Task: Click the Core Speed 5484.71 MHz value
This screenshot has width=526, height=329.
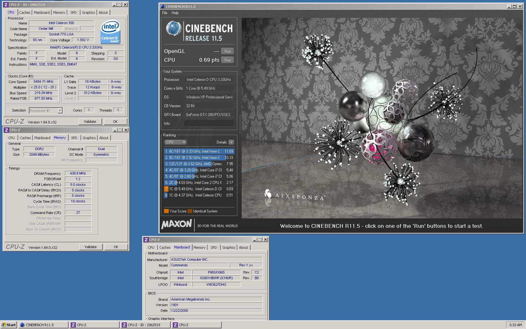Action: [x=44, y=82]
